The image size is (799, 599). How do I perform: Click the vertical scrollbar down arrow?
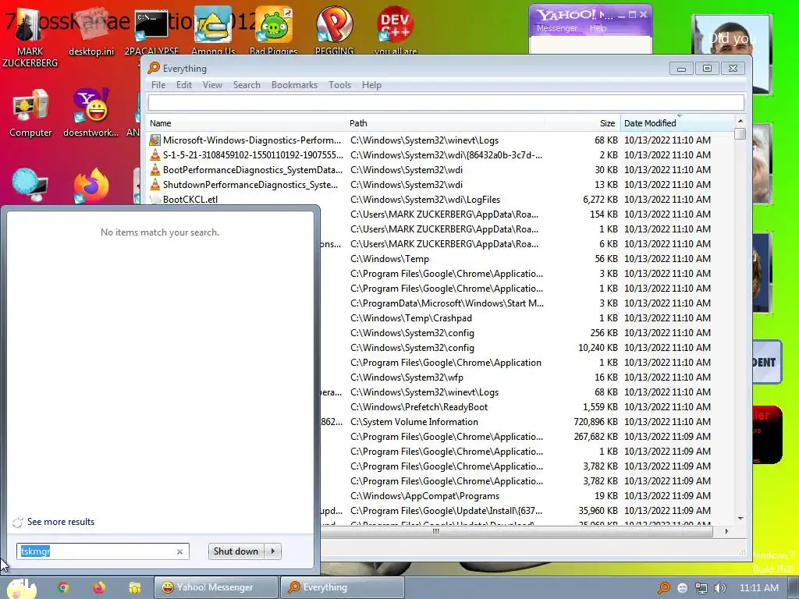click(x=740, y=519)
